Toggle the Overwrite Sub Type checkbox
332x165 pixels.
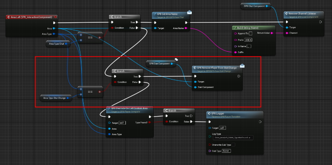tap(233, 145)
